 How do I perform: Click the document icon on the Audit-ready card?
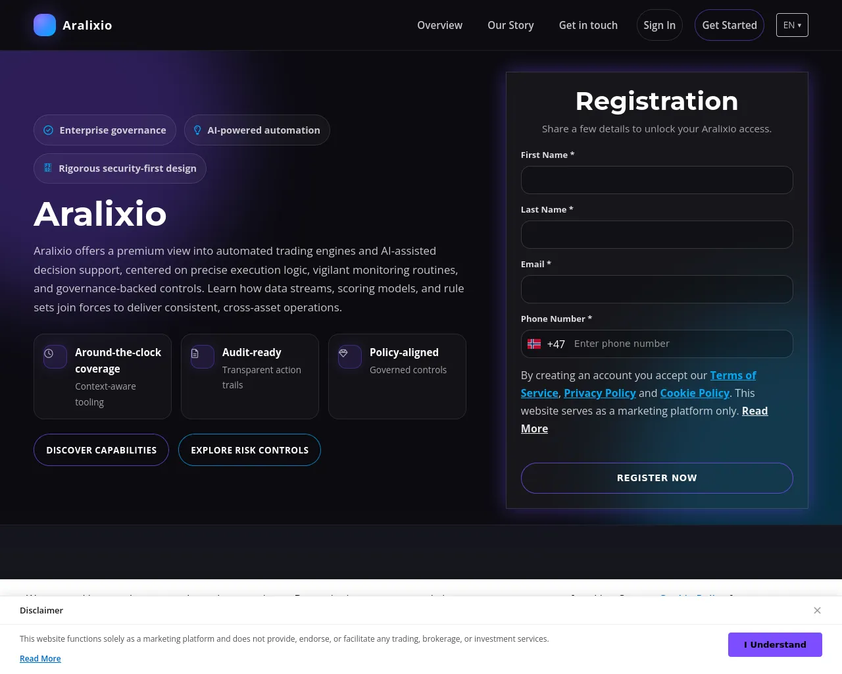[x=195, y=353]
